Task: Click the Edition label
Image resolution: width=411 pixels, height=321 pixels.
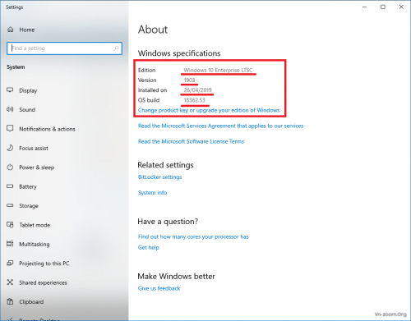Action: pyautogui.click(x=146, y=71)
